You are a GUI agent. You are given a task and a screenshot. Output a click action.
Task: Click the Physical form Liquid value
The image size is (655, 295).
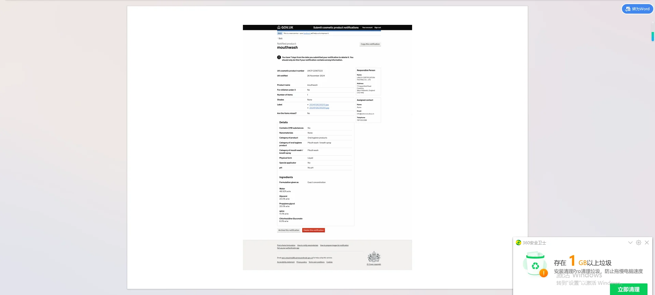(310, 158)
